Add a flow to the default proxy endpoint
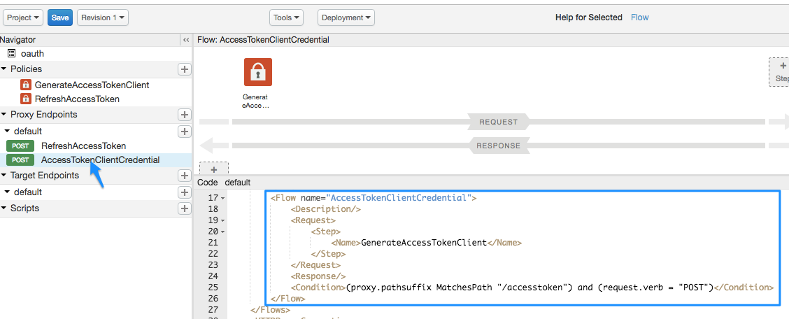 coord(185,132)
